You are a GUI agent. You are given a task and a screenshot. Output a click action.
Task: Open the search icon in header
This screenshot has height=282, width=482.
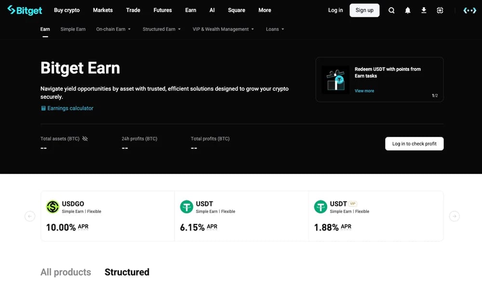click(x=391, y=11)
